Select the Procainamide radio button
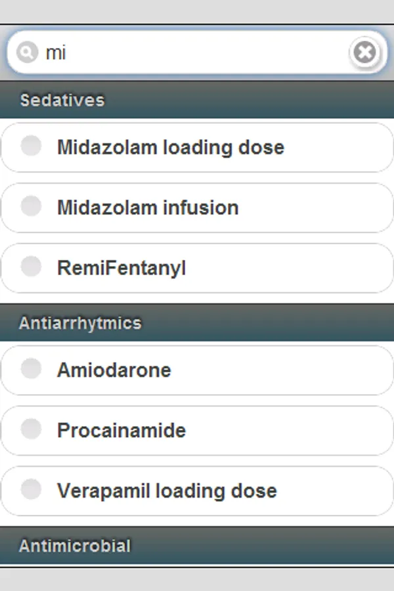This screenshot has width=394, height=591. [31, 429]
